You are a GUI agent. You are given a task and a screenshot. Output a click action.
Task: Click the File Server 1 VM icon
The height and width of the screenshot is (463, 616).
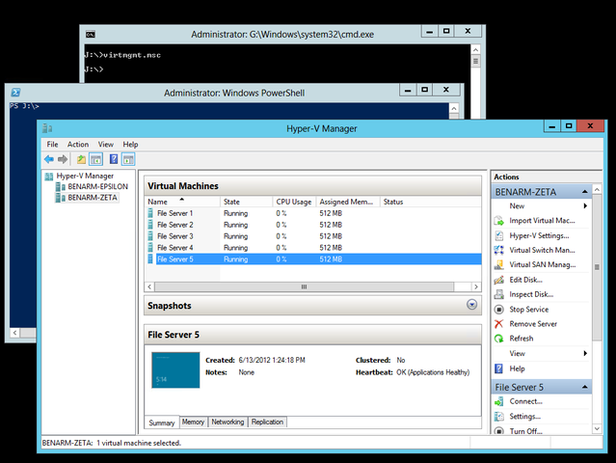(150, 213)
